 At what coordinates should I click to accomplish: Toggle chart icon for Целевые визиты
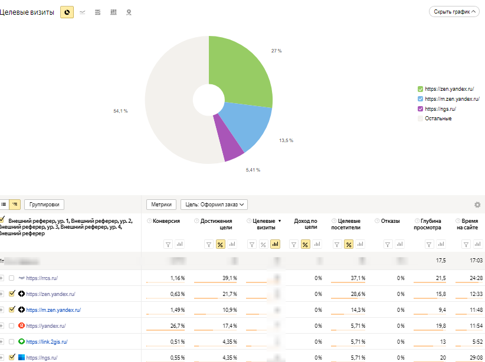click(275, 244)
